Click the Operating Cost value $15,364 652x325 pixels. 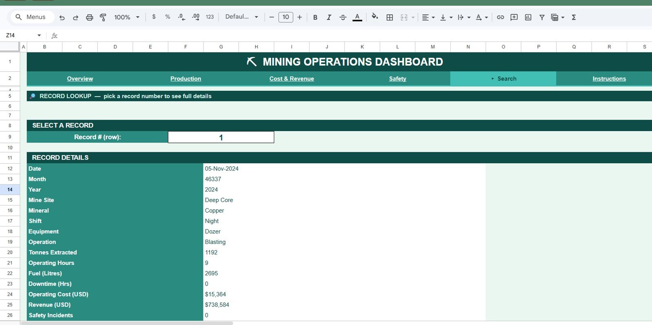point(215,294)
